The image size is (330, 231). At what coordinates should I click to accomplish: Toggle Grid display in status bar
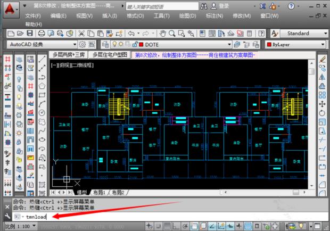point(167,226)
